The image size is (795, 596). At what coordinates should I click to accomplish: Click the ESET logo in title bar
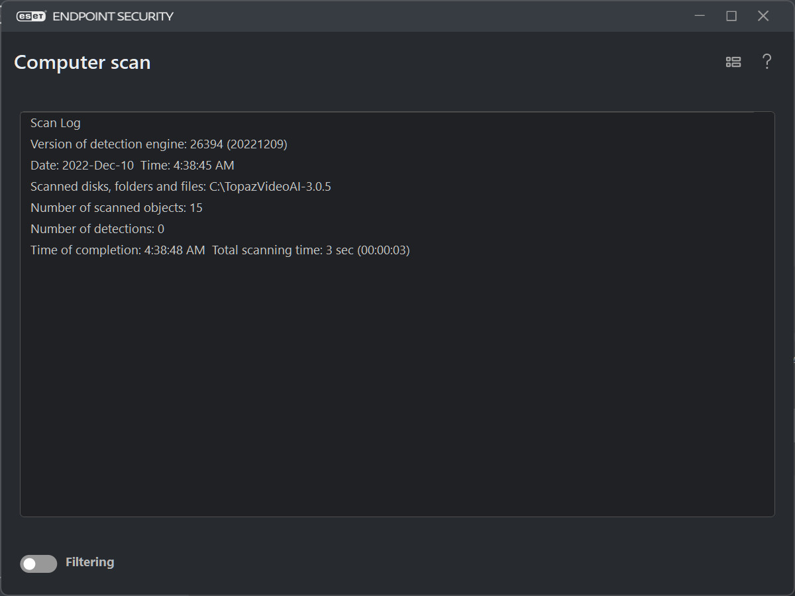click(30, 17)
